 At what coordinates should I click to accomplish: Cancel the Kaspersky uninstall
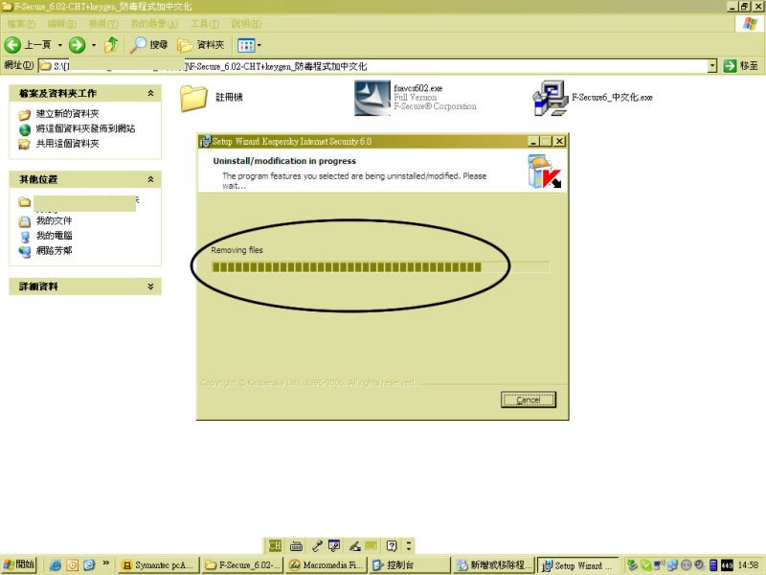pyautogui.click(x=529, y=400)
